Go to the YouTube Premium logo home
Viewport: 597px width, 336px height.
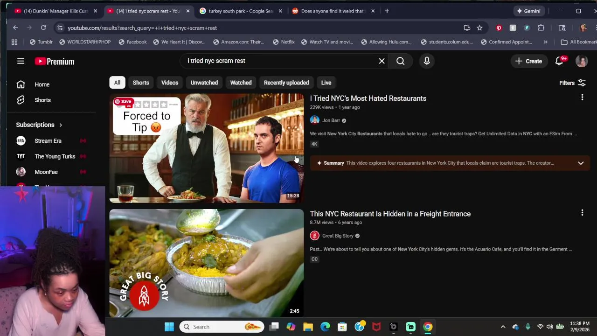pyautogui.click(x=55, y=61)
